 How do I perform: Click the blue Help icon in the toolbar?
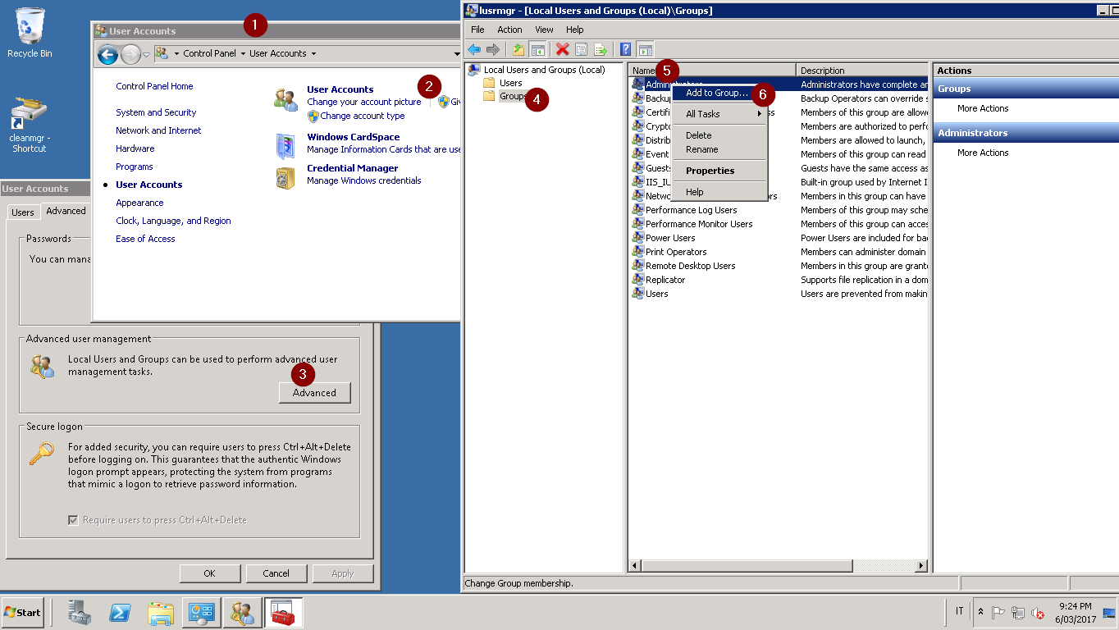625,49
